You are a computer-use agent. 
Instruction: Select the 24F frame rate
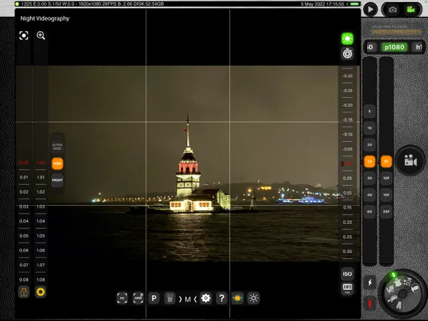(x=386, y=212)
